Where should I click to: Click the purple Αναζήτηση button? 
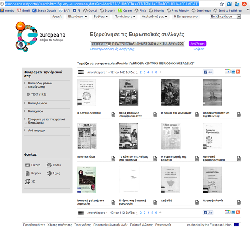coord(197,44)
